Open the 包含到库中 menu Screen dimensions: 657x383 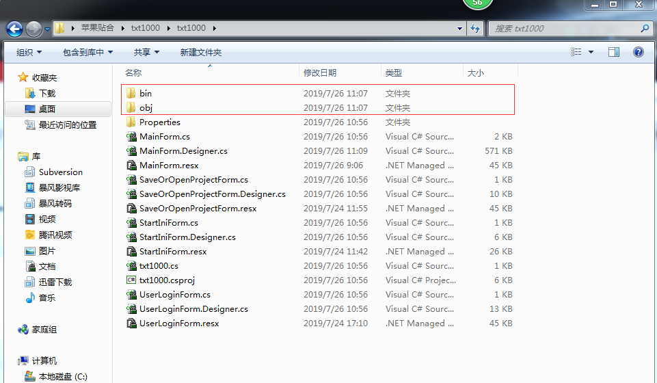[88, 53]
